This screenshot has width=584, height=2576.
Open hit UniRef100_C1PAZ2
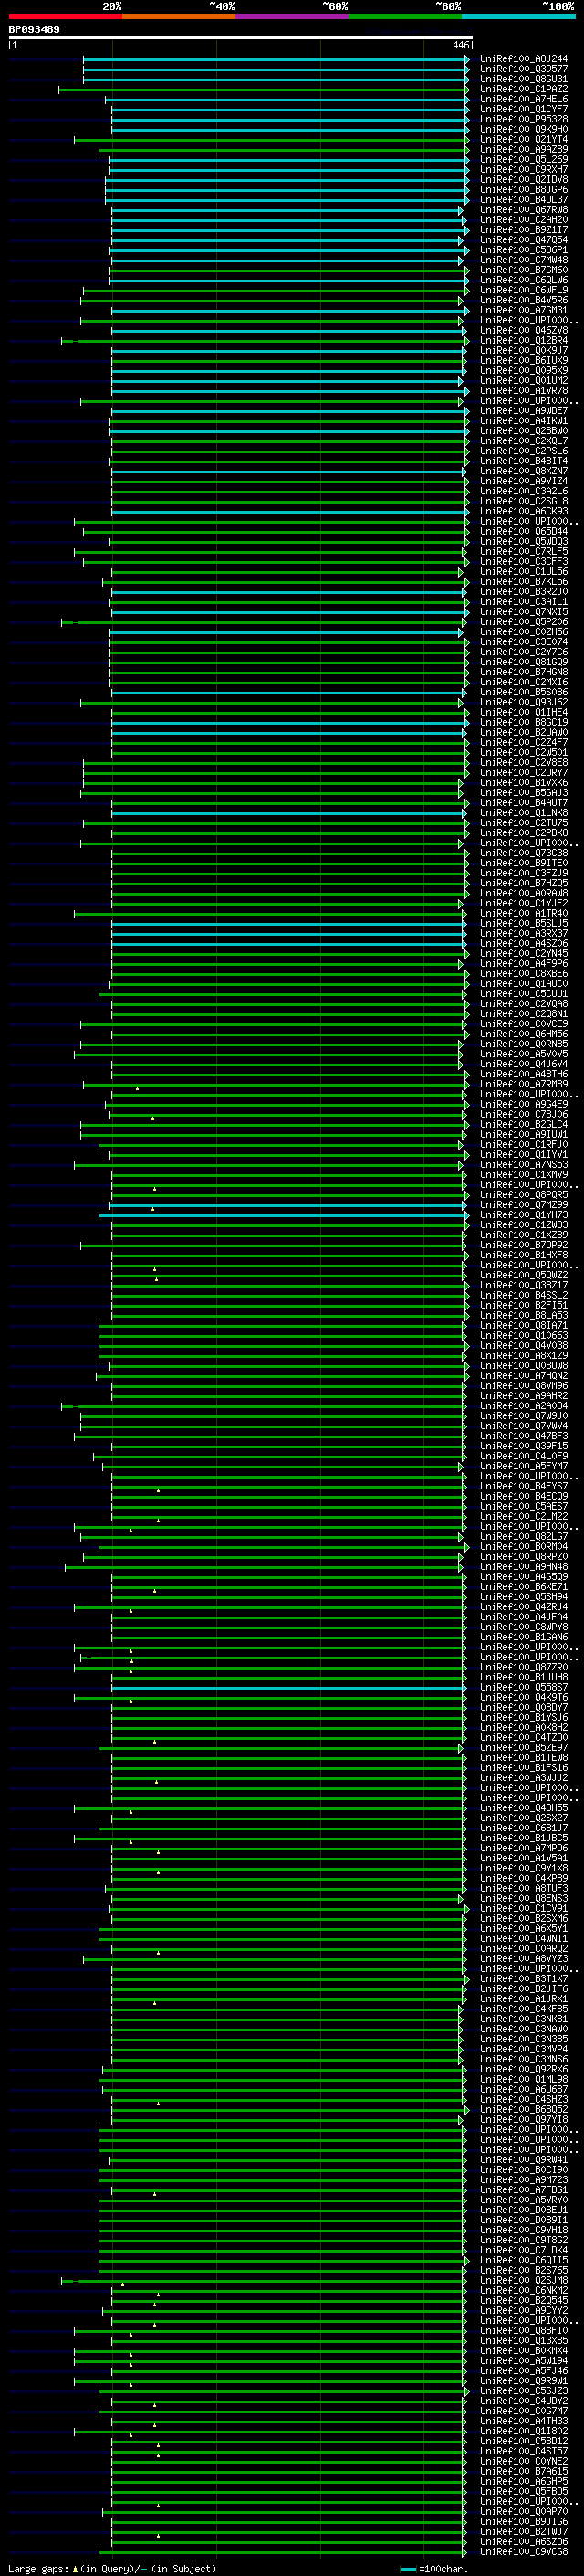point(523,89)
